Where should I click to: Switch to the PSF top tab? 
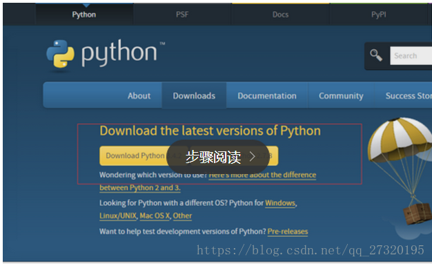[x=182, y=15]
